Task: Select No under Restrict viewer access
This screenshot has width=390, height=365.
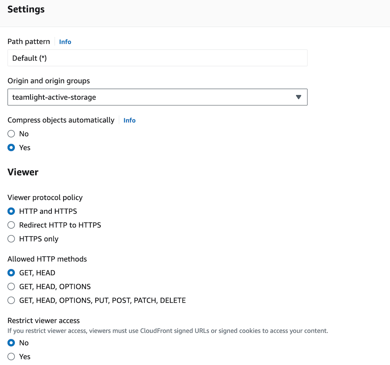Action: click(x=11, y=343)
